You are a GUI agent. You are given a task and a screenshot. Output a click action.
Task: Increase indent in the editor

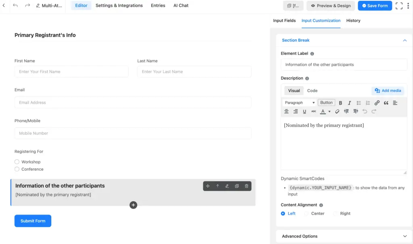pos(356,112)
